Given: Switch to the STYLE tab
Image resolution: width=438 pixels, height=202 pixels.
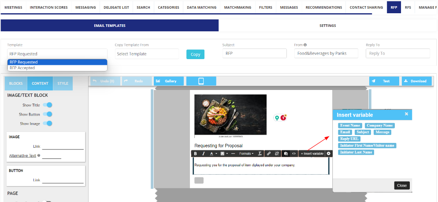Looking at the screenshot, I should pos(63,83).
